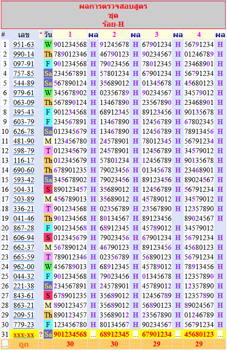Viewport: 227px width, 351px height.
Task: Click the วัน column header
Action: (x=48, y=35)
